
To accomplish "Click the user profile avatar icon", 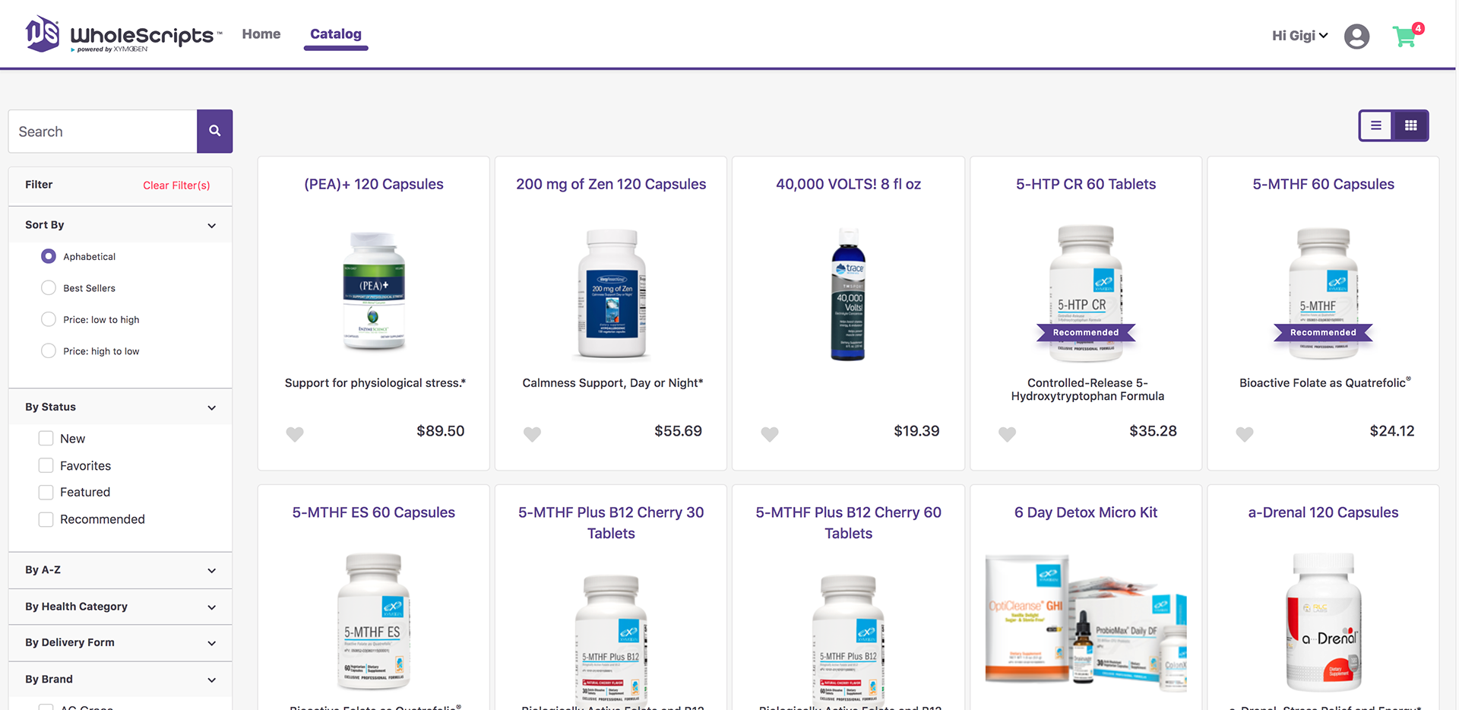I will click(x=1356, y=36).
